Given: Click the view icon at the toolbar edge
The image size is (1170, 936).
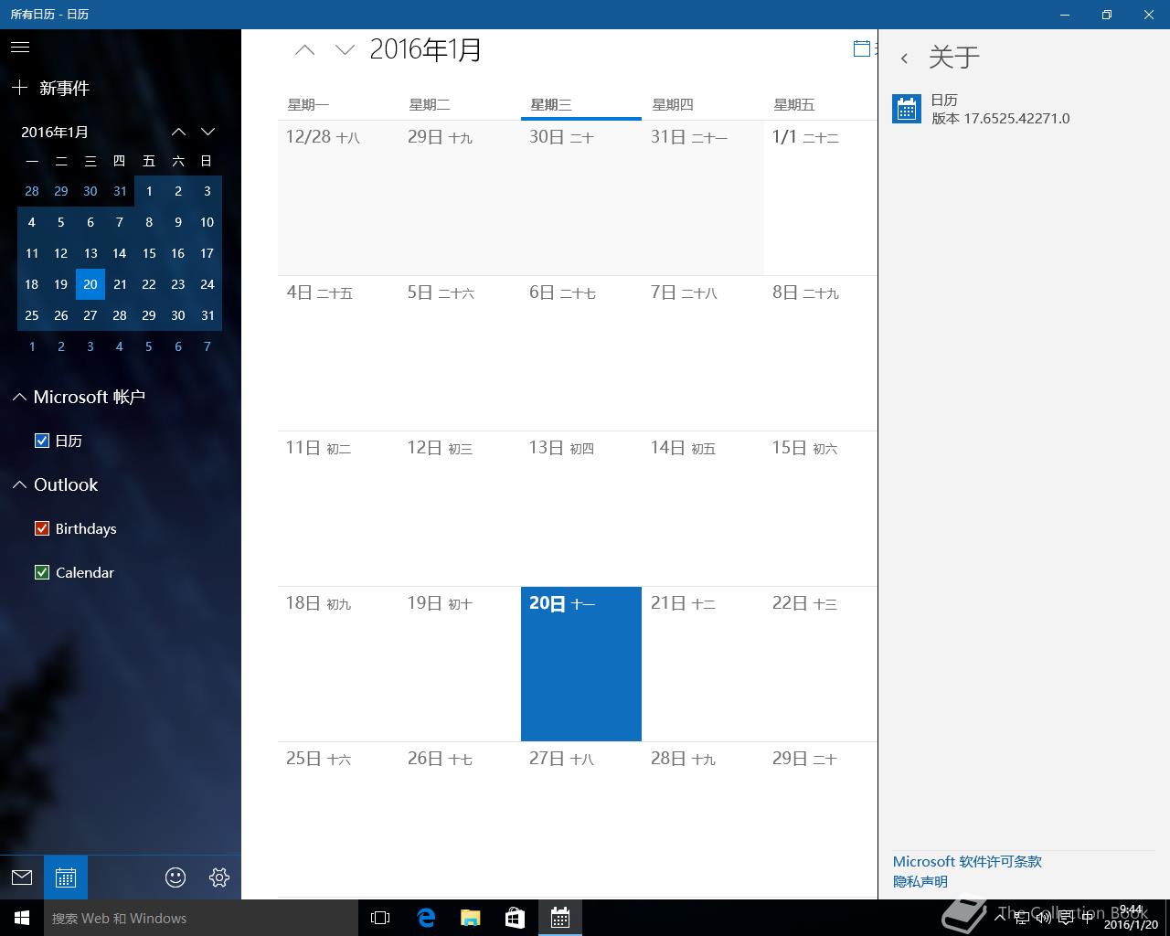Looking at the screenshot, I should (x=861, y=49).
